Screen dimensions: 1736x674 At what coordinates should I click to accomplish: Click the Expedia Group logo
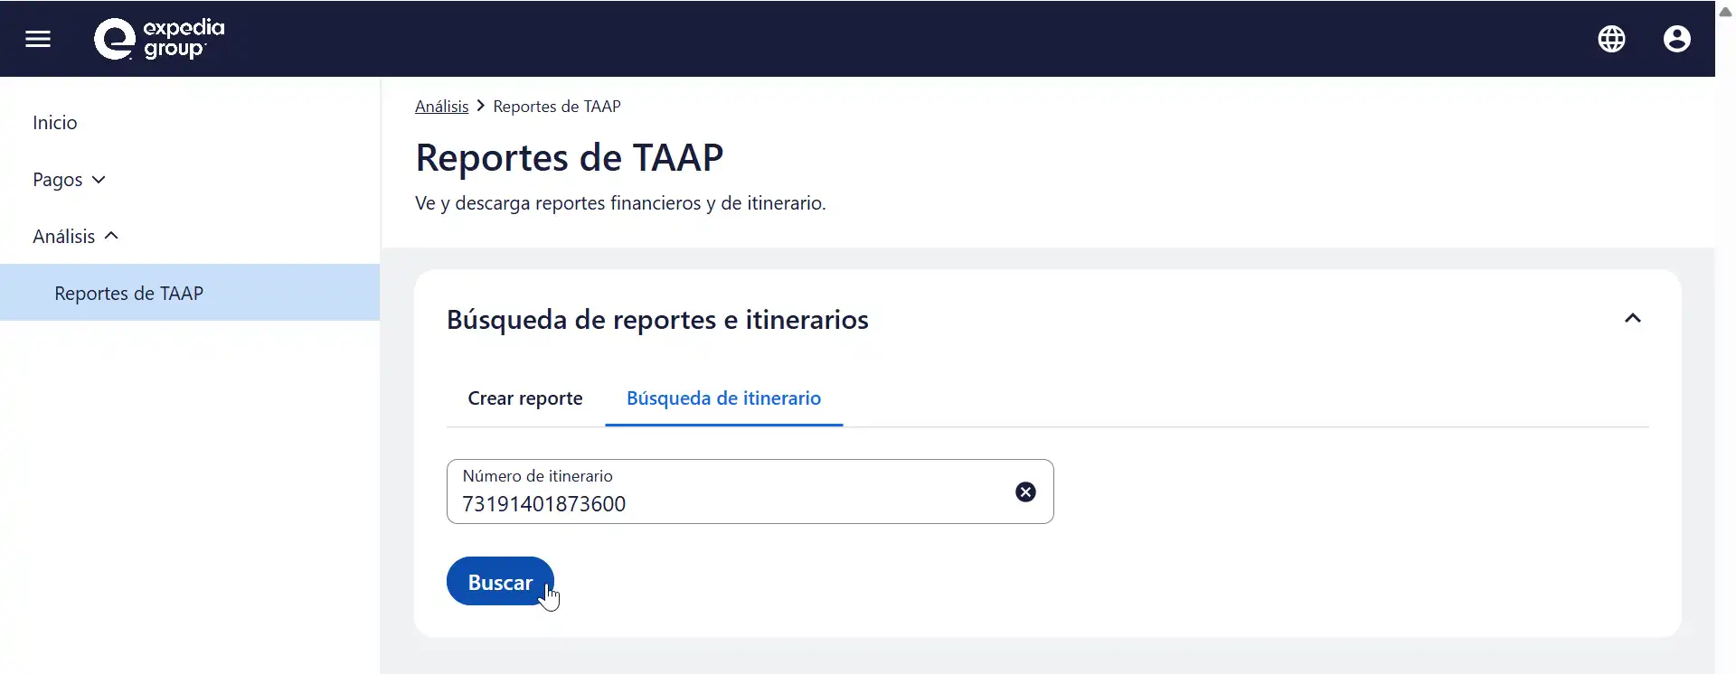[159, 39]
